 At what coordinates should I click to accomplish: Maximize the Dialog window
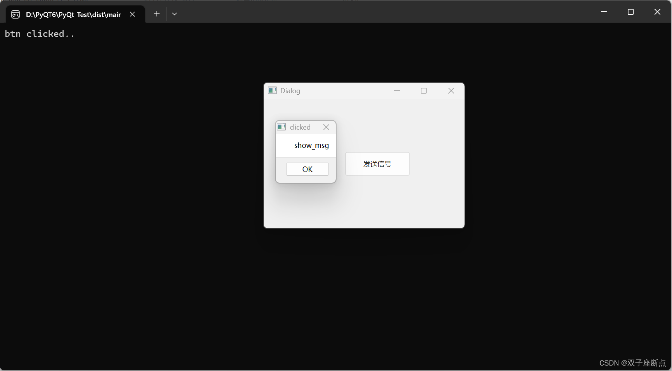pyautogui.click(x=423, y=91)
